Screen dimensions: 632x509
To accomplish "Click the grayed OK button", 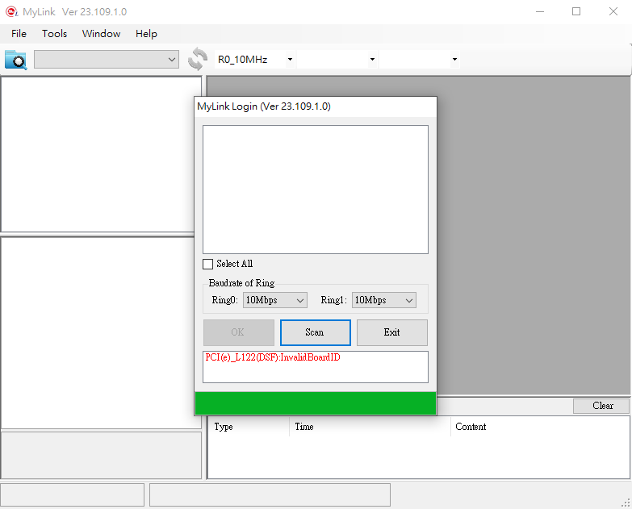I will coord(239,332).
